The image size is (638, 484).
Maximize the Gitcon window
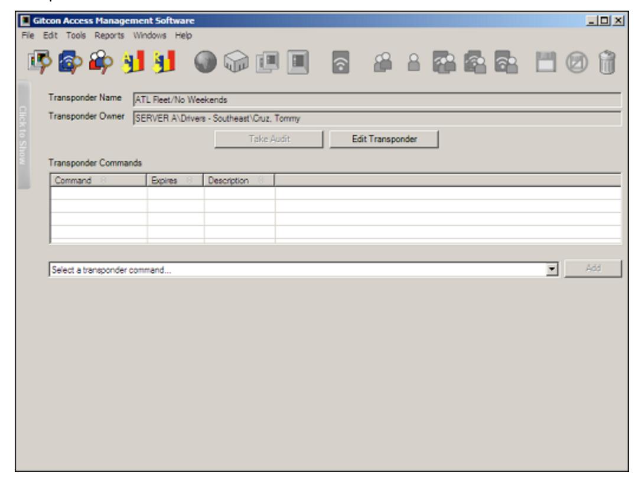(605, 20)
